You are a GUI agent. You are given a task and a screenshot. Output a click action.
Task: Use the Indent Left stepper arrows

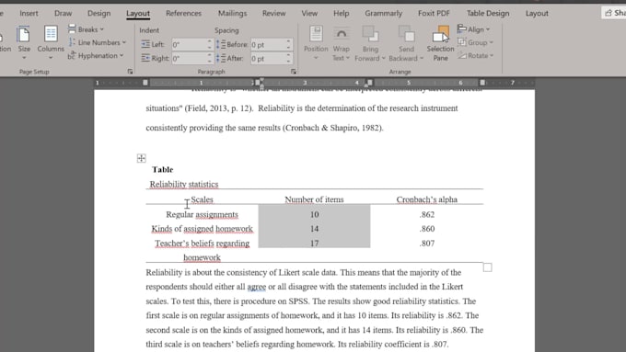click(210, 45)
